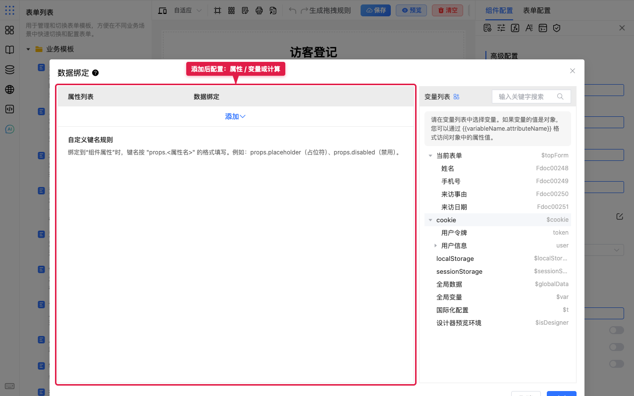
Task: Collapse the cookie tree node
Action: pyautogui.click(x=430, y=220)
